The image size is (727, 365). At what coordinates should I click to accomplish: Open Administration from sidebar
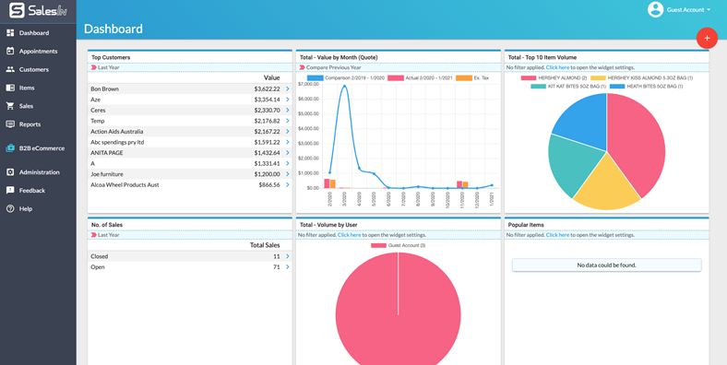pyautogui.click(x=39, y=172)
